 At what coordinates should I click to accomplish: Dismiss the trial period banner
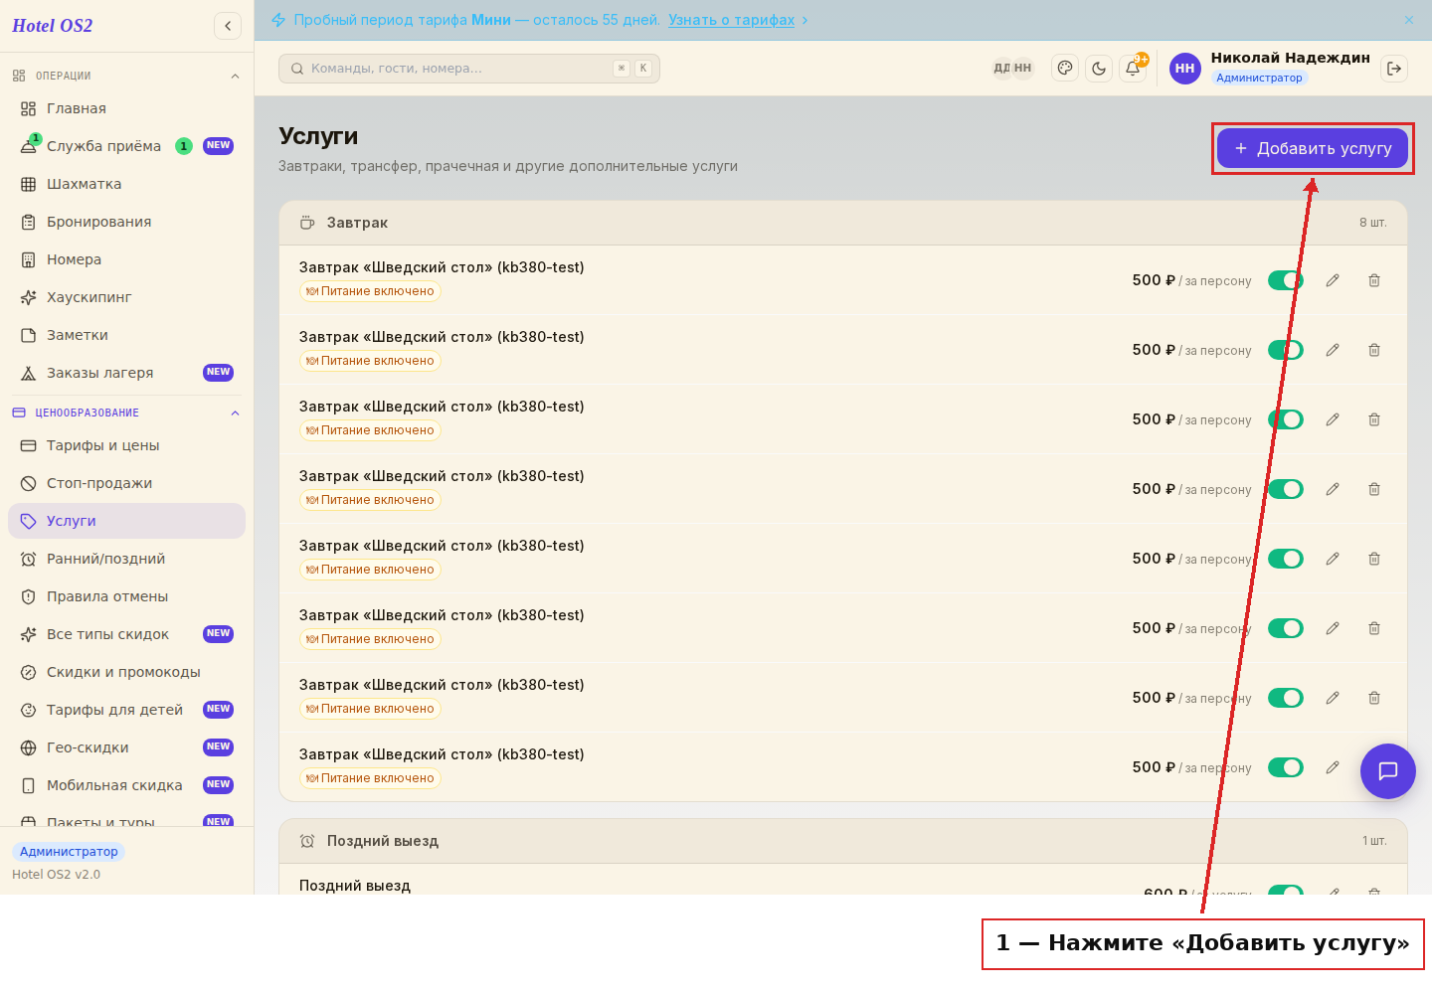coord(1409,20)
